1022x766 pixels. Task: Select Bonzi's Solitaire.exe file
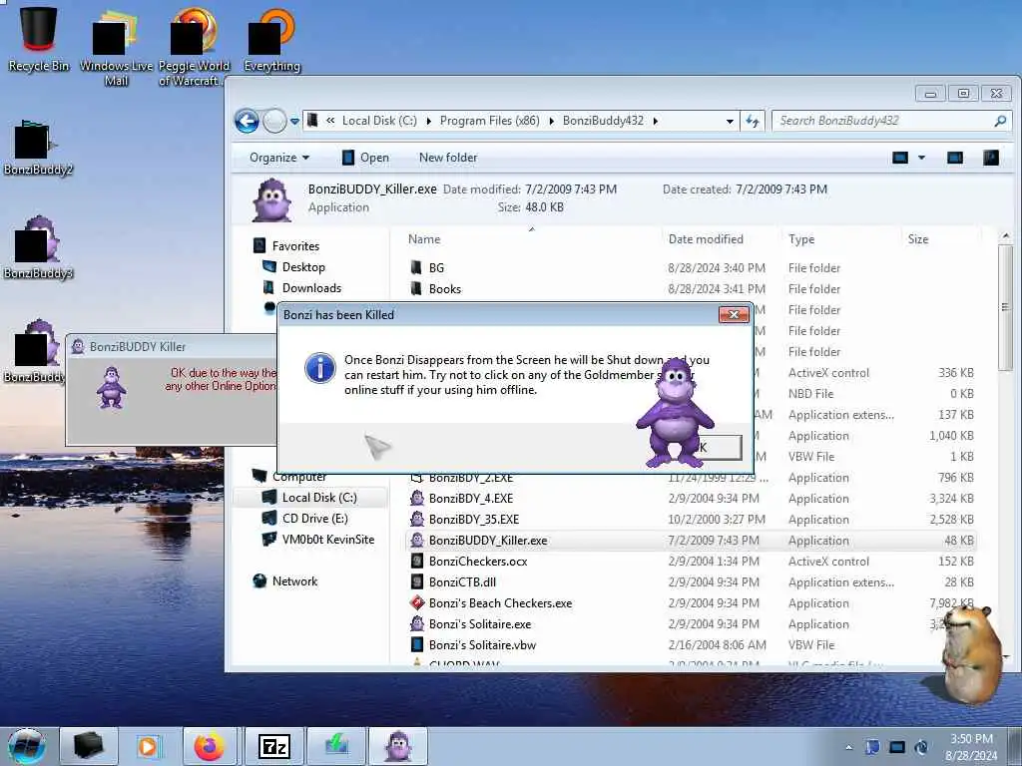[x=691, y=624]
